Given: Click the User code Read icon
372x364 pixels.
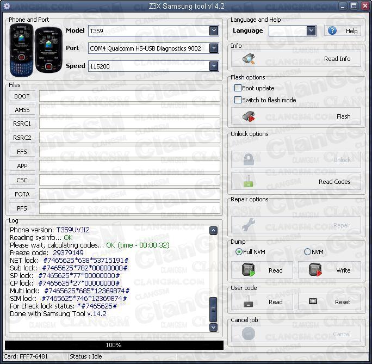Looking at the screenshot, I should 249,301.
